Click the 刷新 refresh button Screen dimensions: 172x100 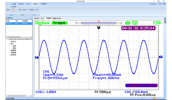click(x=8, y=10)
